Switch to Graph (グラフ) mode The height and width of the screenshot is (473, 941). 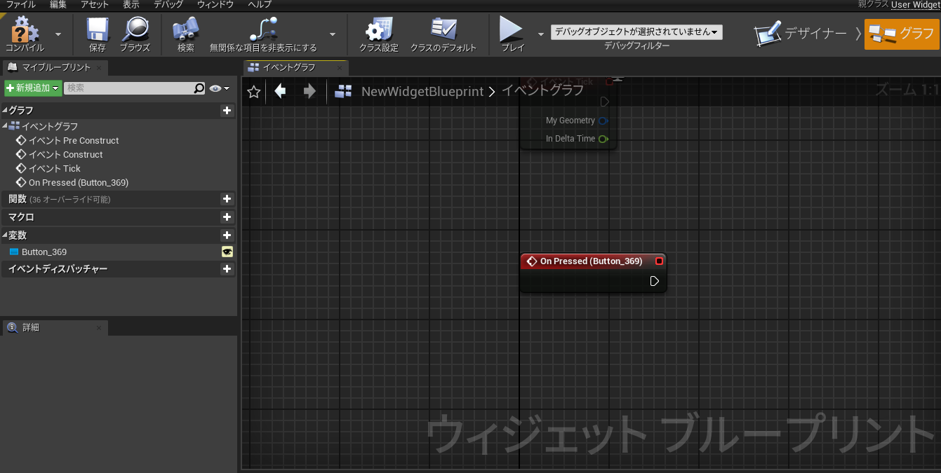click(902, 34)
